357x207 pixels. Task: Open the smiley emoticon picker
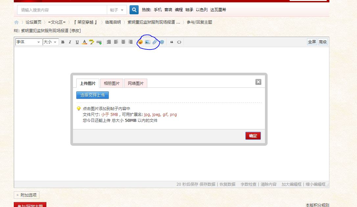pos(140,42)
